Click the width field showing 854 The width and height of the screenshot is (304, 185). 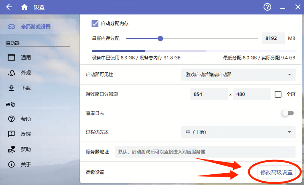(209, 94)
